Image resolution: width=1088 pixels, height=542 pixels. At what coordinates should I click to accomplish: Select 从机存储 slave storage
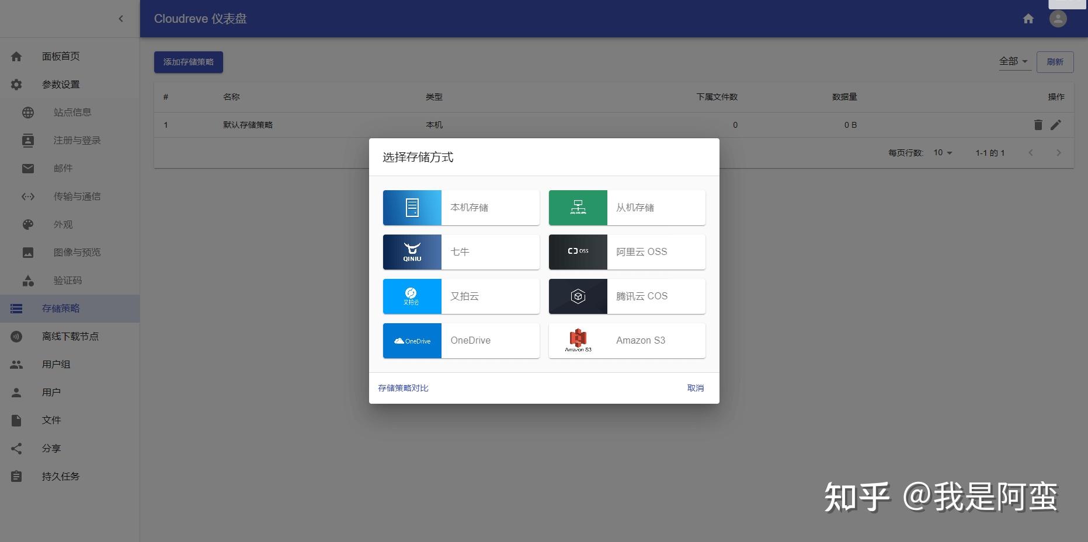(x=626, y=207)
